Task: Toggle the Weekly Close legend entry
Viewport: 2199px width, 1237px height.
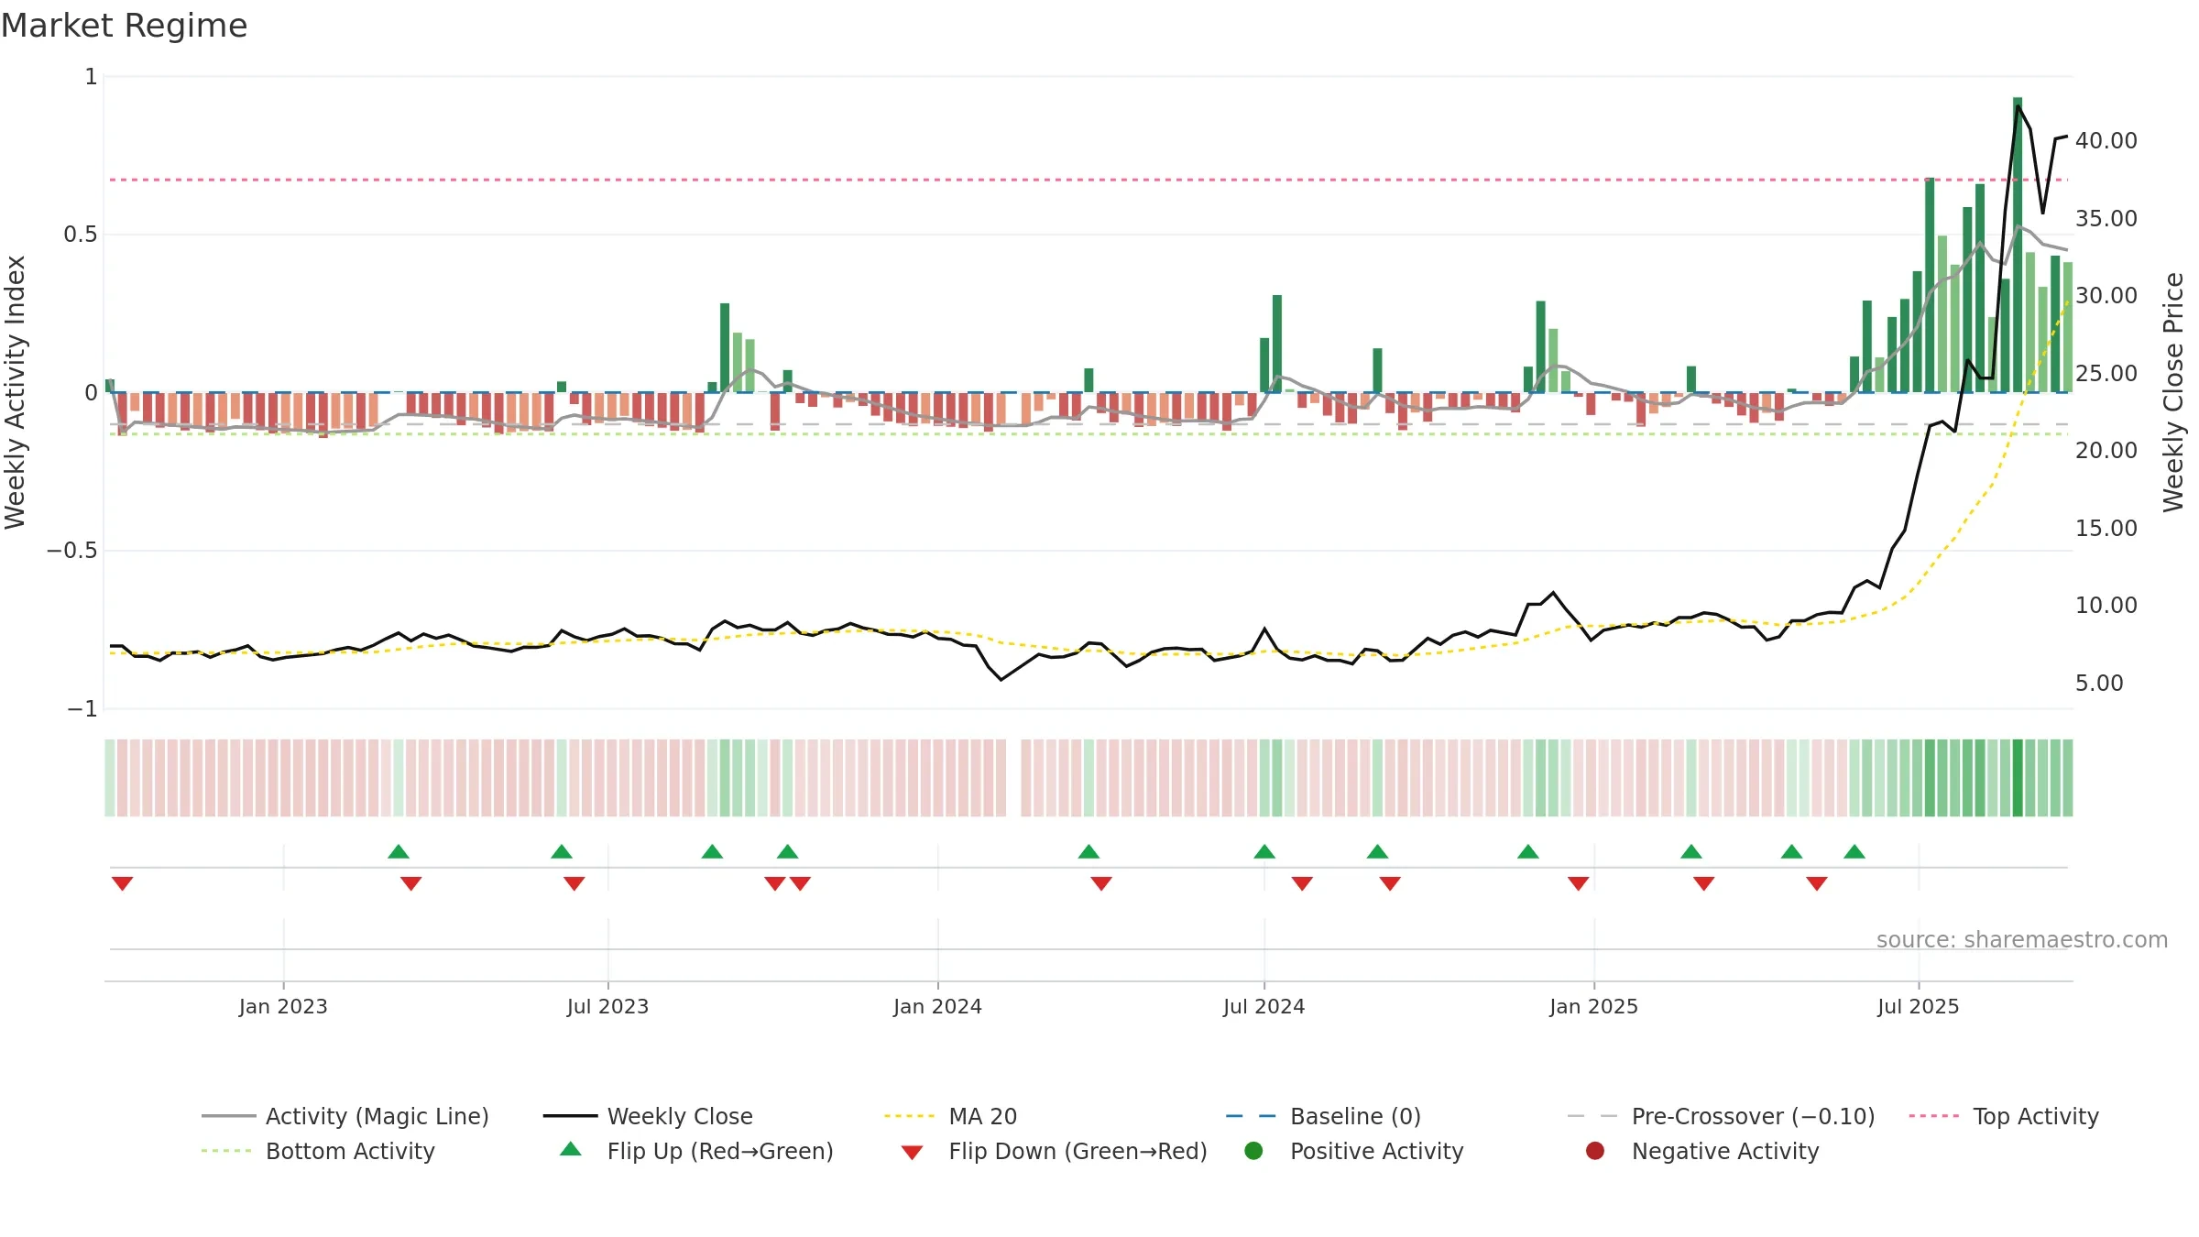Action: pos(648,1116)
